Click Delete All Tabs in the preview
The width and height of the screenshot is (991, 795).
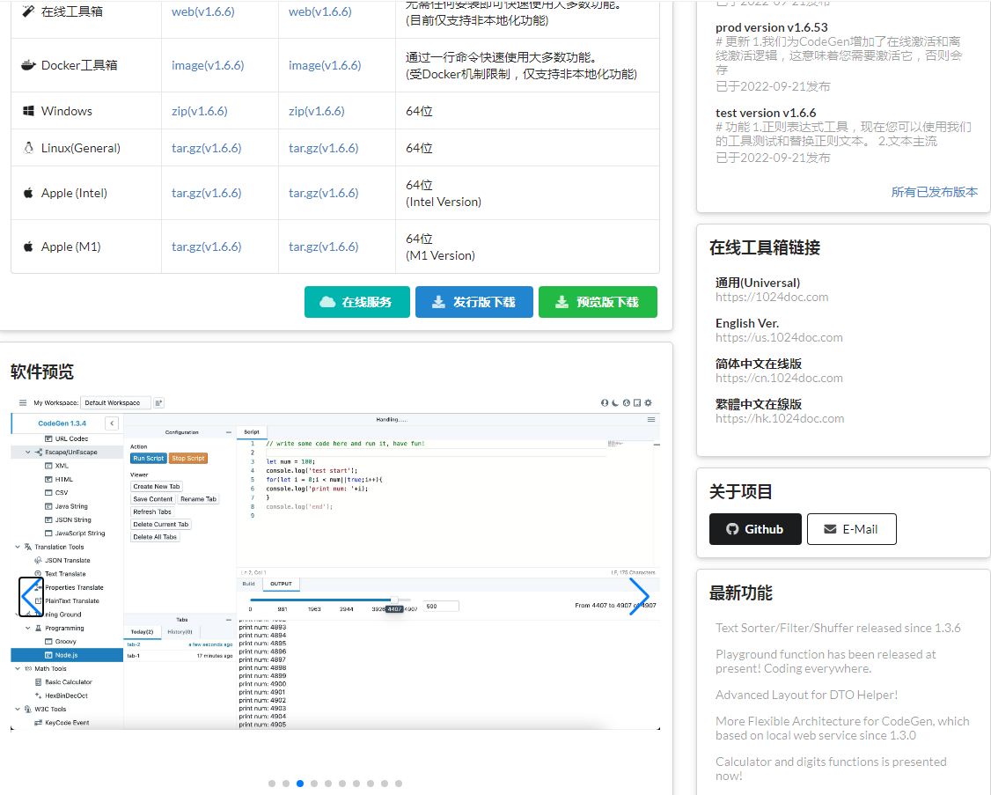click(x=155, y=537)
